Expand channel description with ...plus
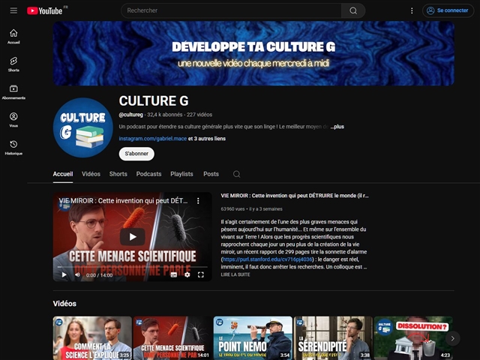The height and width of the screenshot is (360, 480). tap(337, 127)
